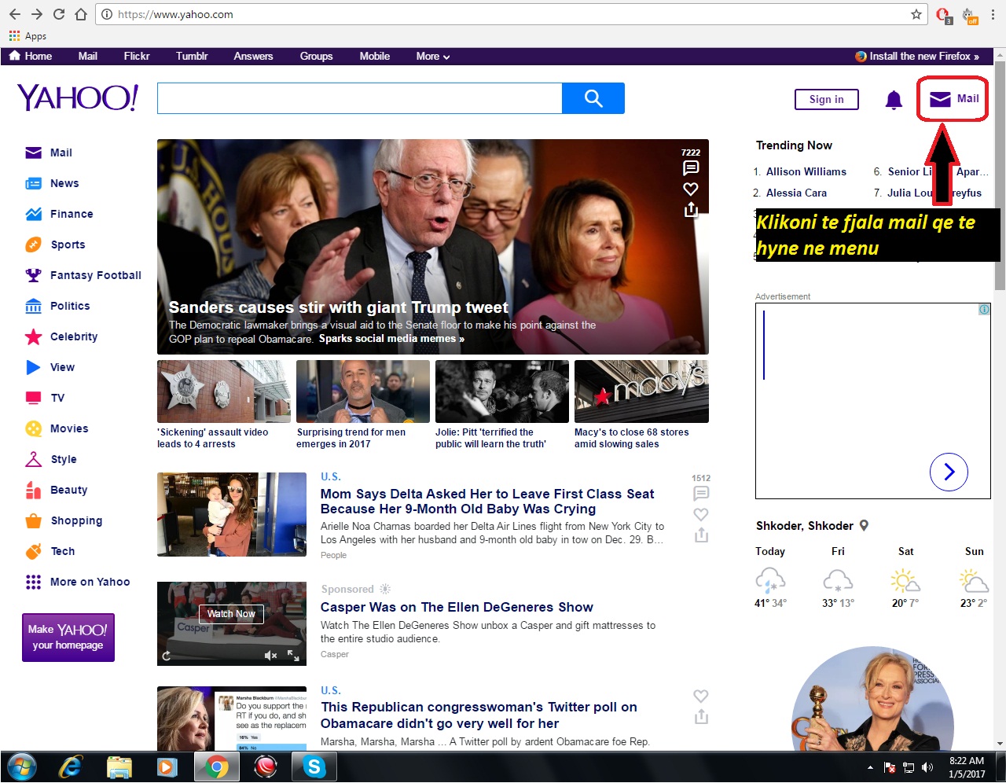Click the News icon in left sidebar
Image resolution: width=1006 pixels, height=783 pixels.
pyautogui.click(x=33, y=183)
